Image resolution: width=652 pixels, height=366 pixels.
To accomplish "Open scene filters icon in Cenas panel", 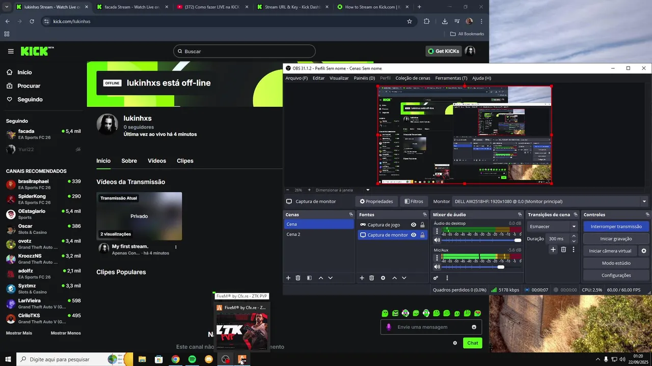I will 308,278.
